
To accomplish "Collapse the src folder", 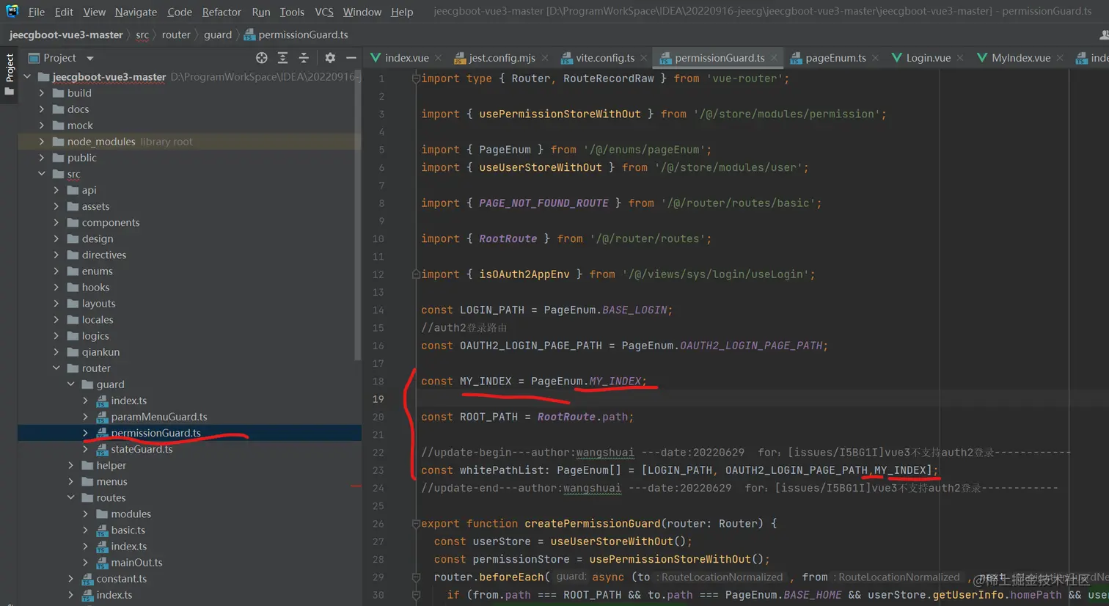I will tap(42, 174).
